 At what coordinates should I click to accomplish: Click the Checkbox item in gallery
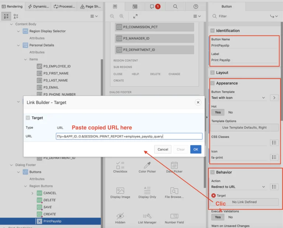click(x=120, y=167)
